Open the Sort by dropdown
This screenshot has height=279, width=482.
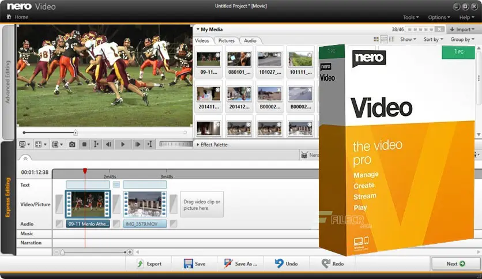coord(433,39)
